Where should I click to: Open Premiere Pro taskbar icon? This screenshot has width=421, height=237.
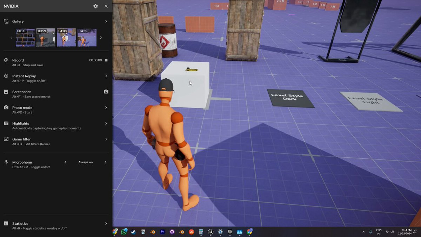tap(162, 232)
